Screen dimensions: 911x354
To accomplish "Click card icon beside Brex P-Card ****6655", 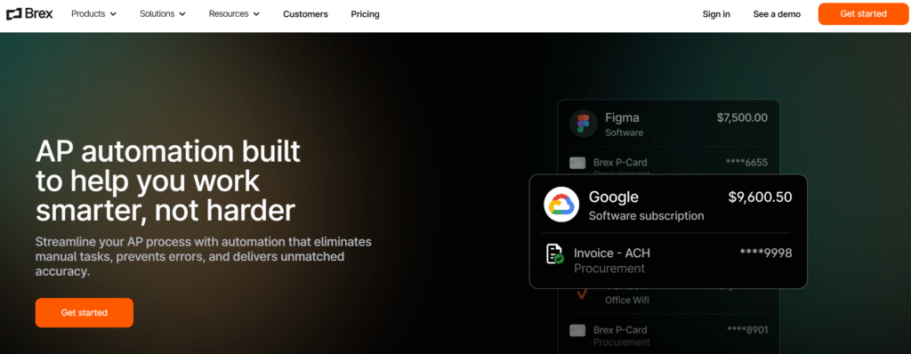I will pyautogui.click(x=577, y=164).
